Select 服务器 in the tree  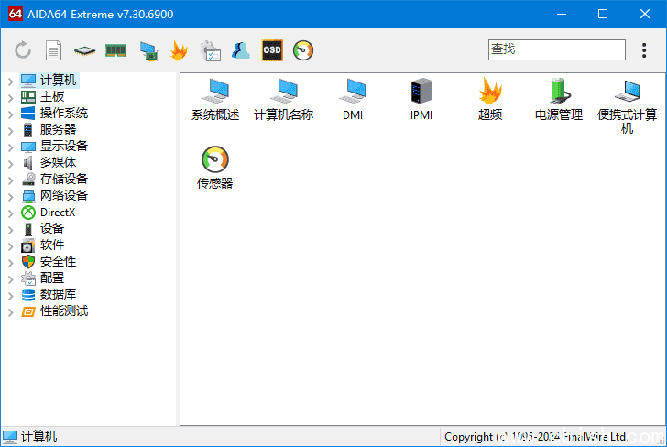point(58,129)
